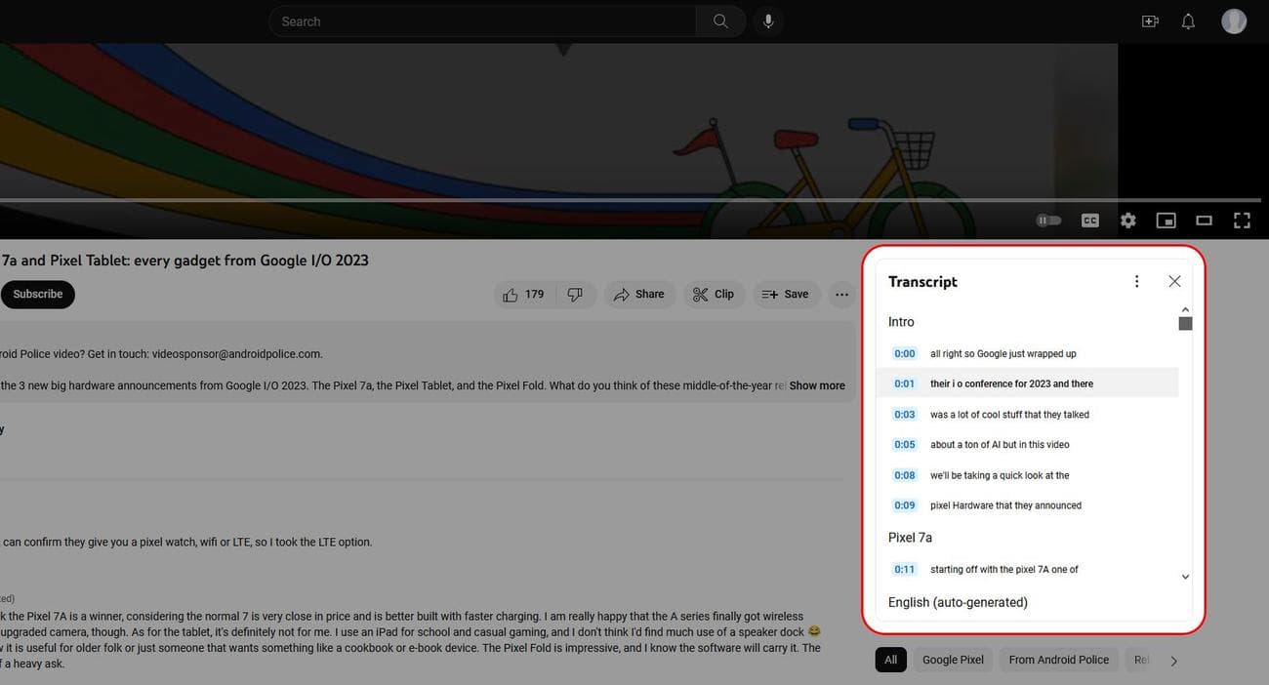The image size is (1269, 685).
Task: Click the Subscribe button
Action: [x=37, y=294]
